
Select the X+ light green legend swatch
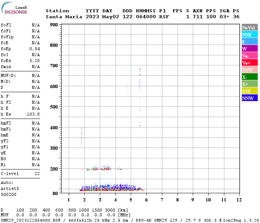tap(250, 84)
